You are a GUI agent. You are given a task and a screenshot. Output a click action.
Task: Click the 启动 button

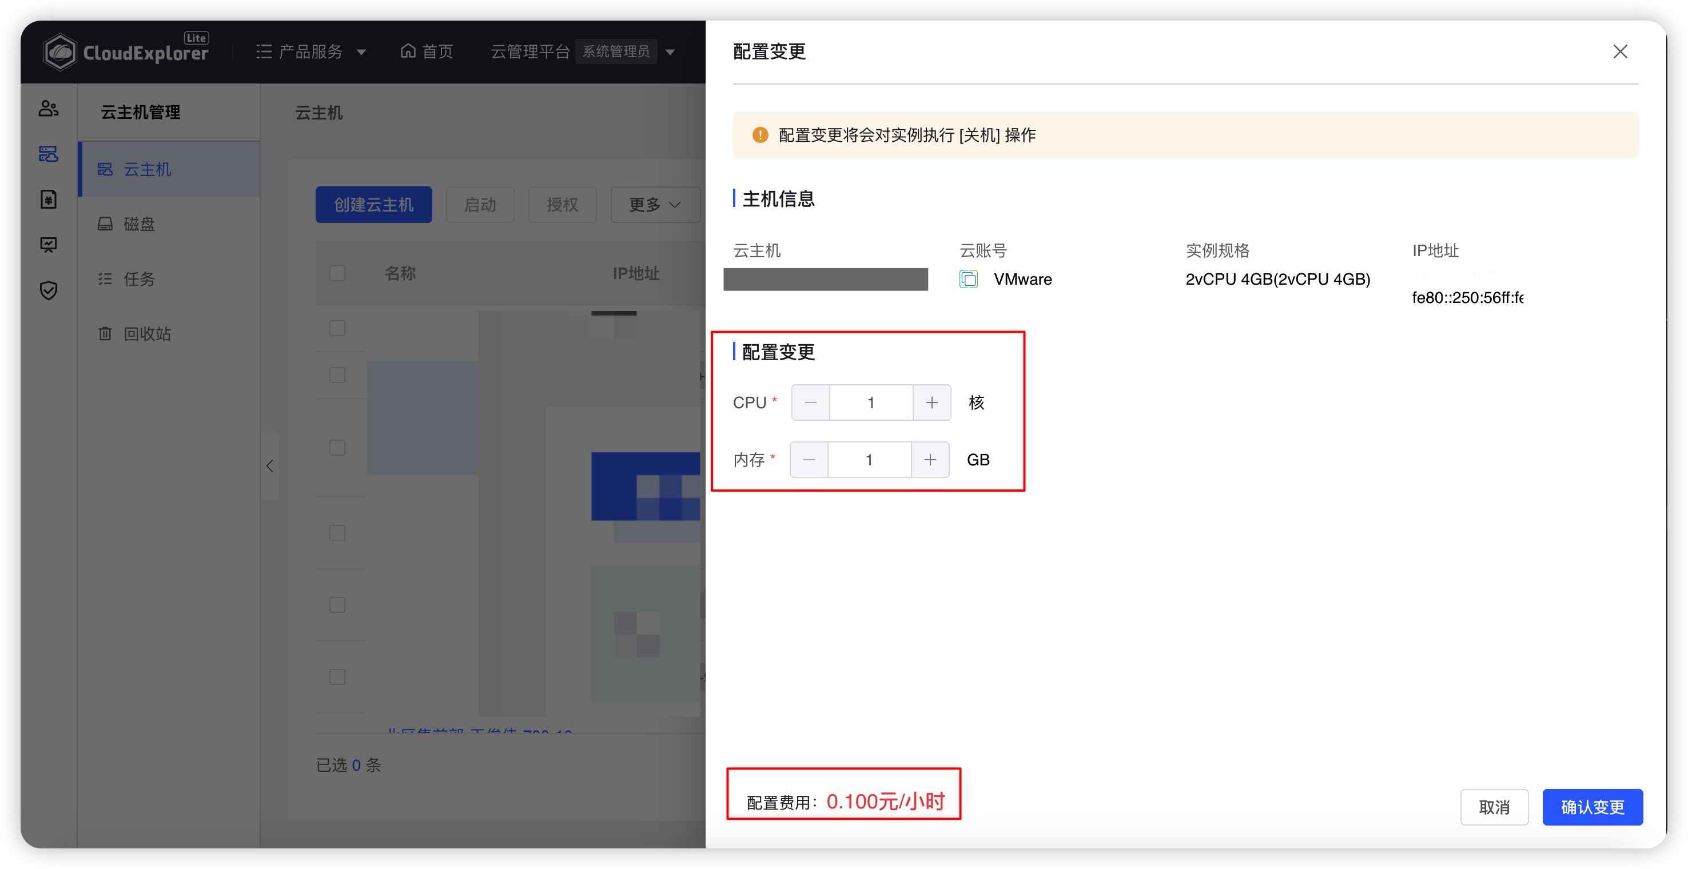[x=480, y=205]
